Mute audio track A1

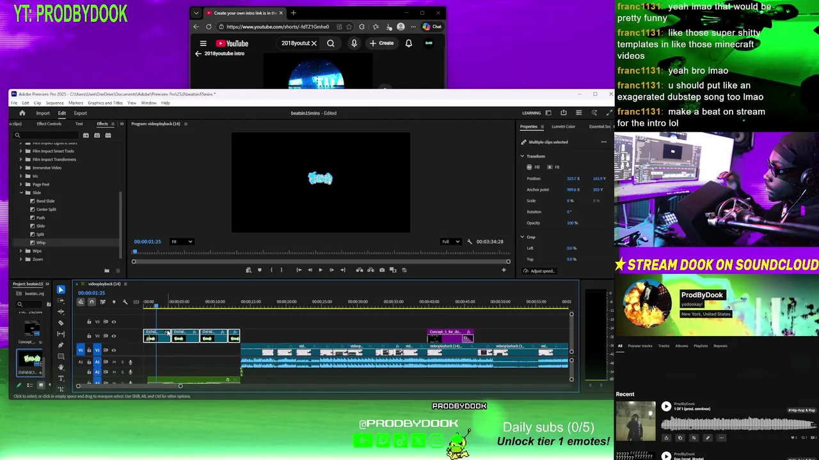point(114,362)
